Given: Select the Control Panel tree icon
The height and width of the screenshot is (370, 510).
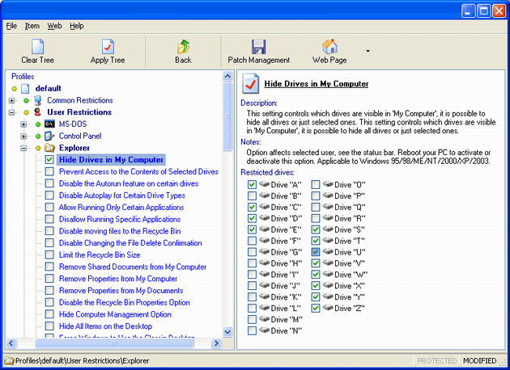Looking at the screenshot, I should (49, 137).
